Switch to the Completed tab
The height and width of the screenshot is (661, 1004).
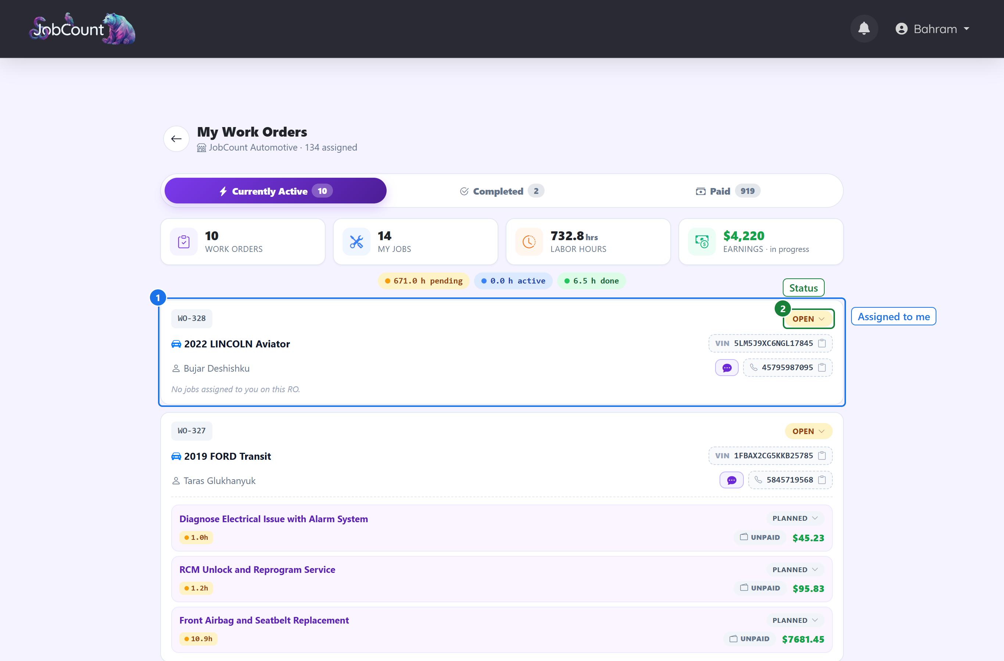[502, 191]
